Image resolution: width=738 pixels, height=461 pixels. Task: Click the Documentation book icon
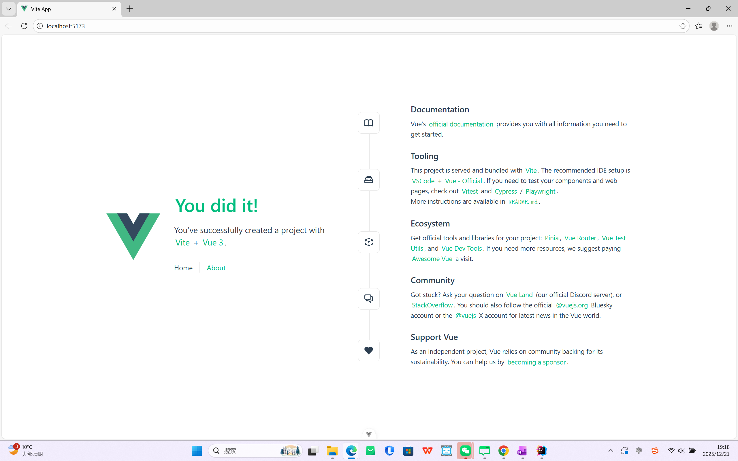369,123
